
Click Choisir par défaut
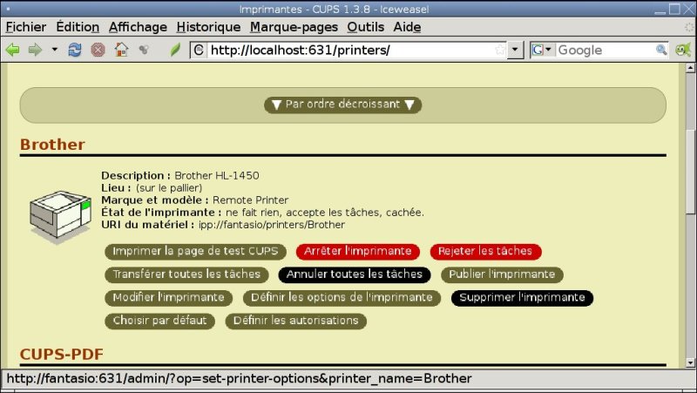click(x=159, y=321)
